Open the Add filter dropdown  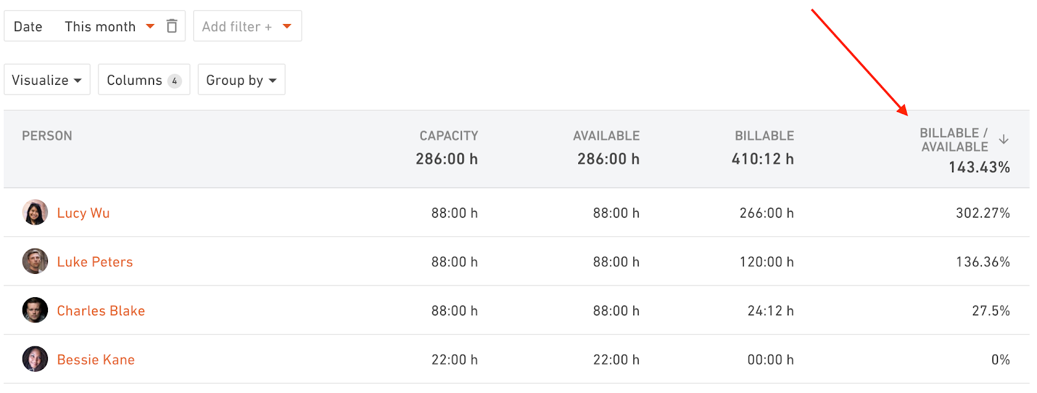(248, 26)
